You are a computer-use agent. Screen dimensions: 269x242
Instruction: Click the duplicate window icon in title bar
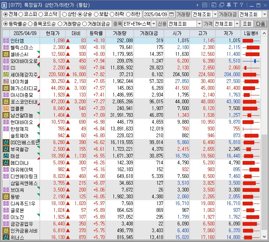[221, 5]
